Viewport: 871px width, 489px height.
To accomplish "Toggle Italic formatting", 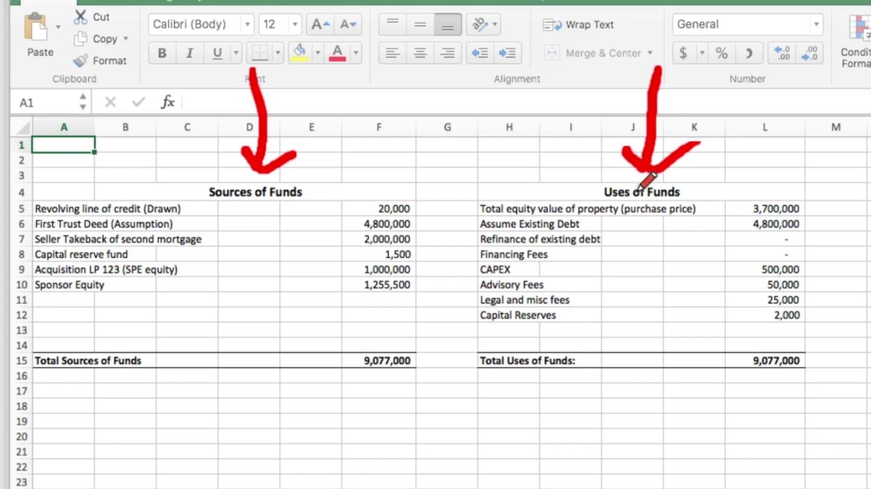I will click(189, 53).
